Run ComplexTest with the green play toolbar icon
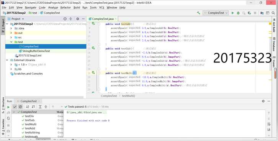The image size is (278, 141). [232, 13]
